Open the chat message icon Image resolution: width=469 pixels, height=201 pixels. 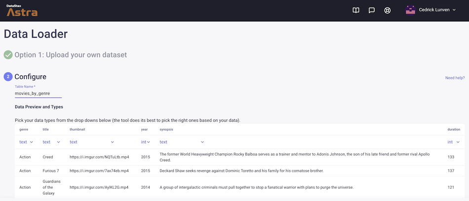[x=372, y=10]
